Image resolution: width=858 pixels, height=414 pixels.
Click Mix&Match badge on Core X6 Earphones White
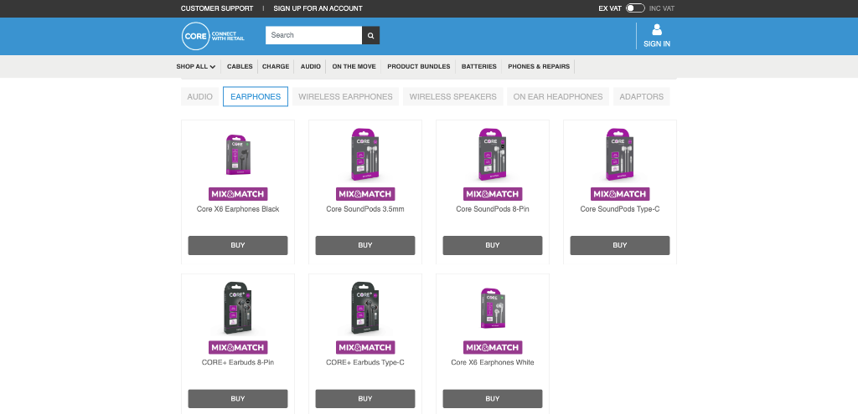click(493, 347)
